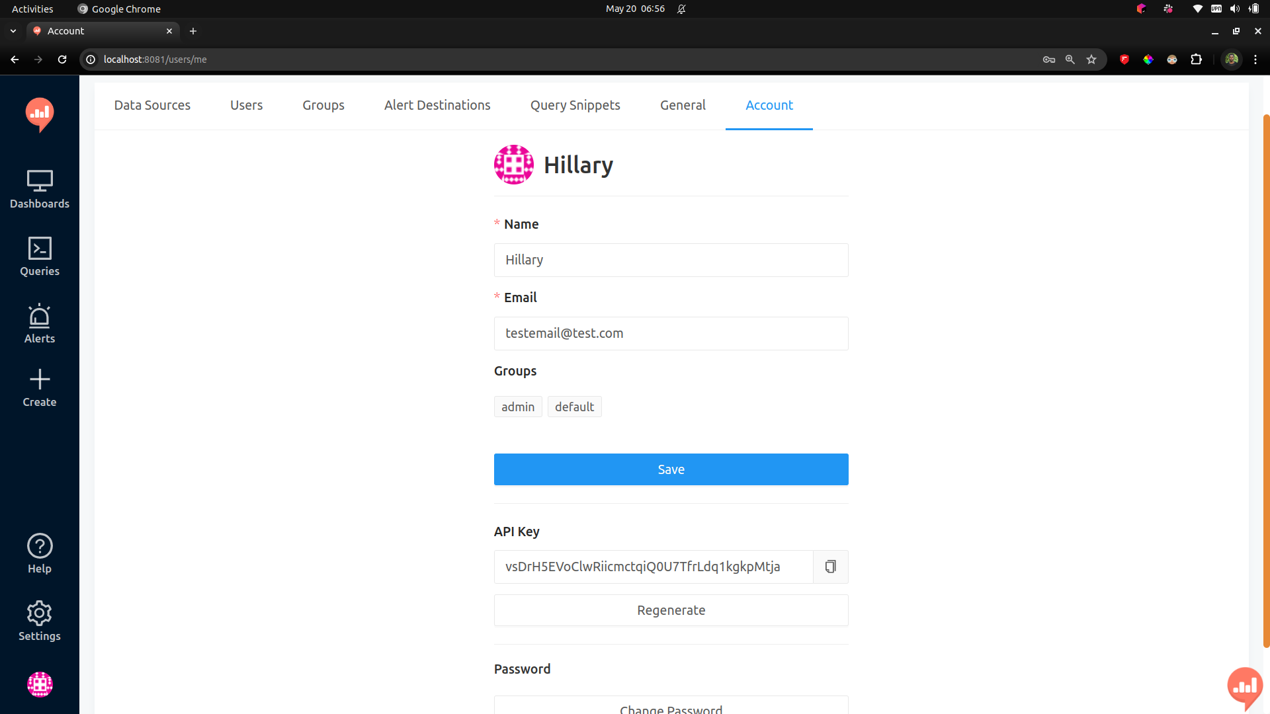This screenshot has width=1270, height=714.
Task: Open Dashboards from the sidebar
Action: click(x=40, y=190)
